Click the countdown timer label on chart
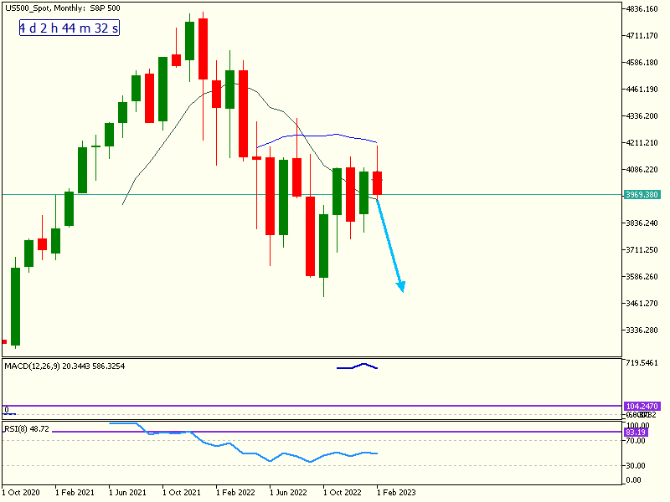 click(70, 28)
